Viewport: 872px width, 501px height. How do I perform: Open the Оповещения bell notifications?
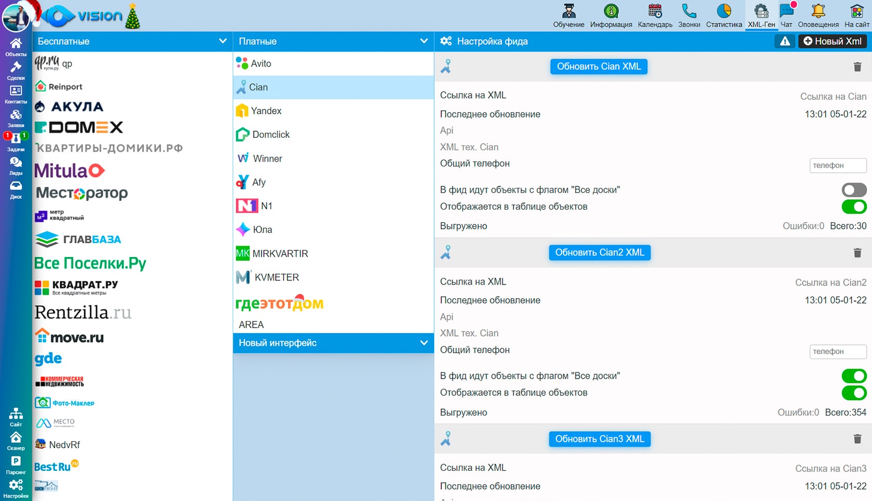click(x=818, y=11)
